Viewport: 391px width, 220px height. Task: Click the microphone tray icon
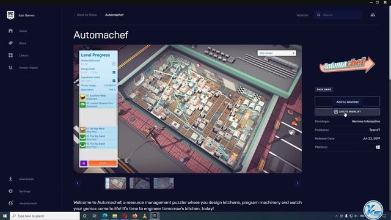pos(346,216)
